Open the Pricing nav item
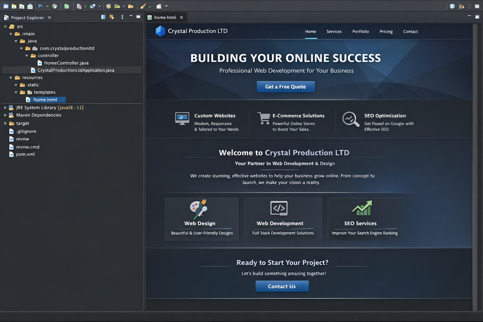483x322 pixels. tap(386, 31)
